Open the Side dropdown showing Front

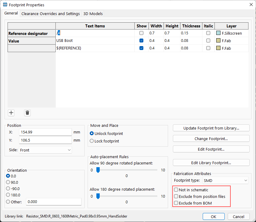pos(45,150)
